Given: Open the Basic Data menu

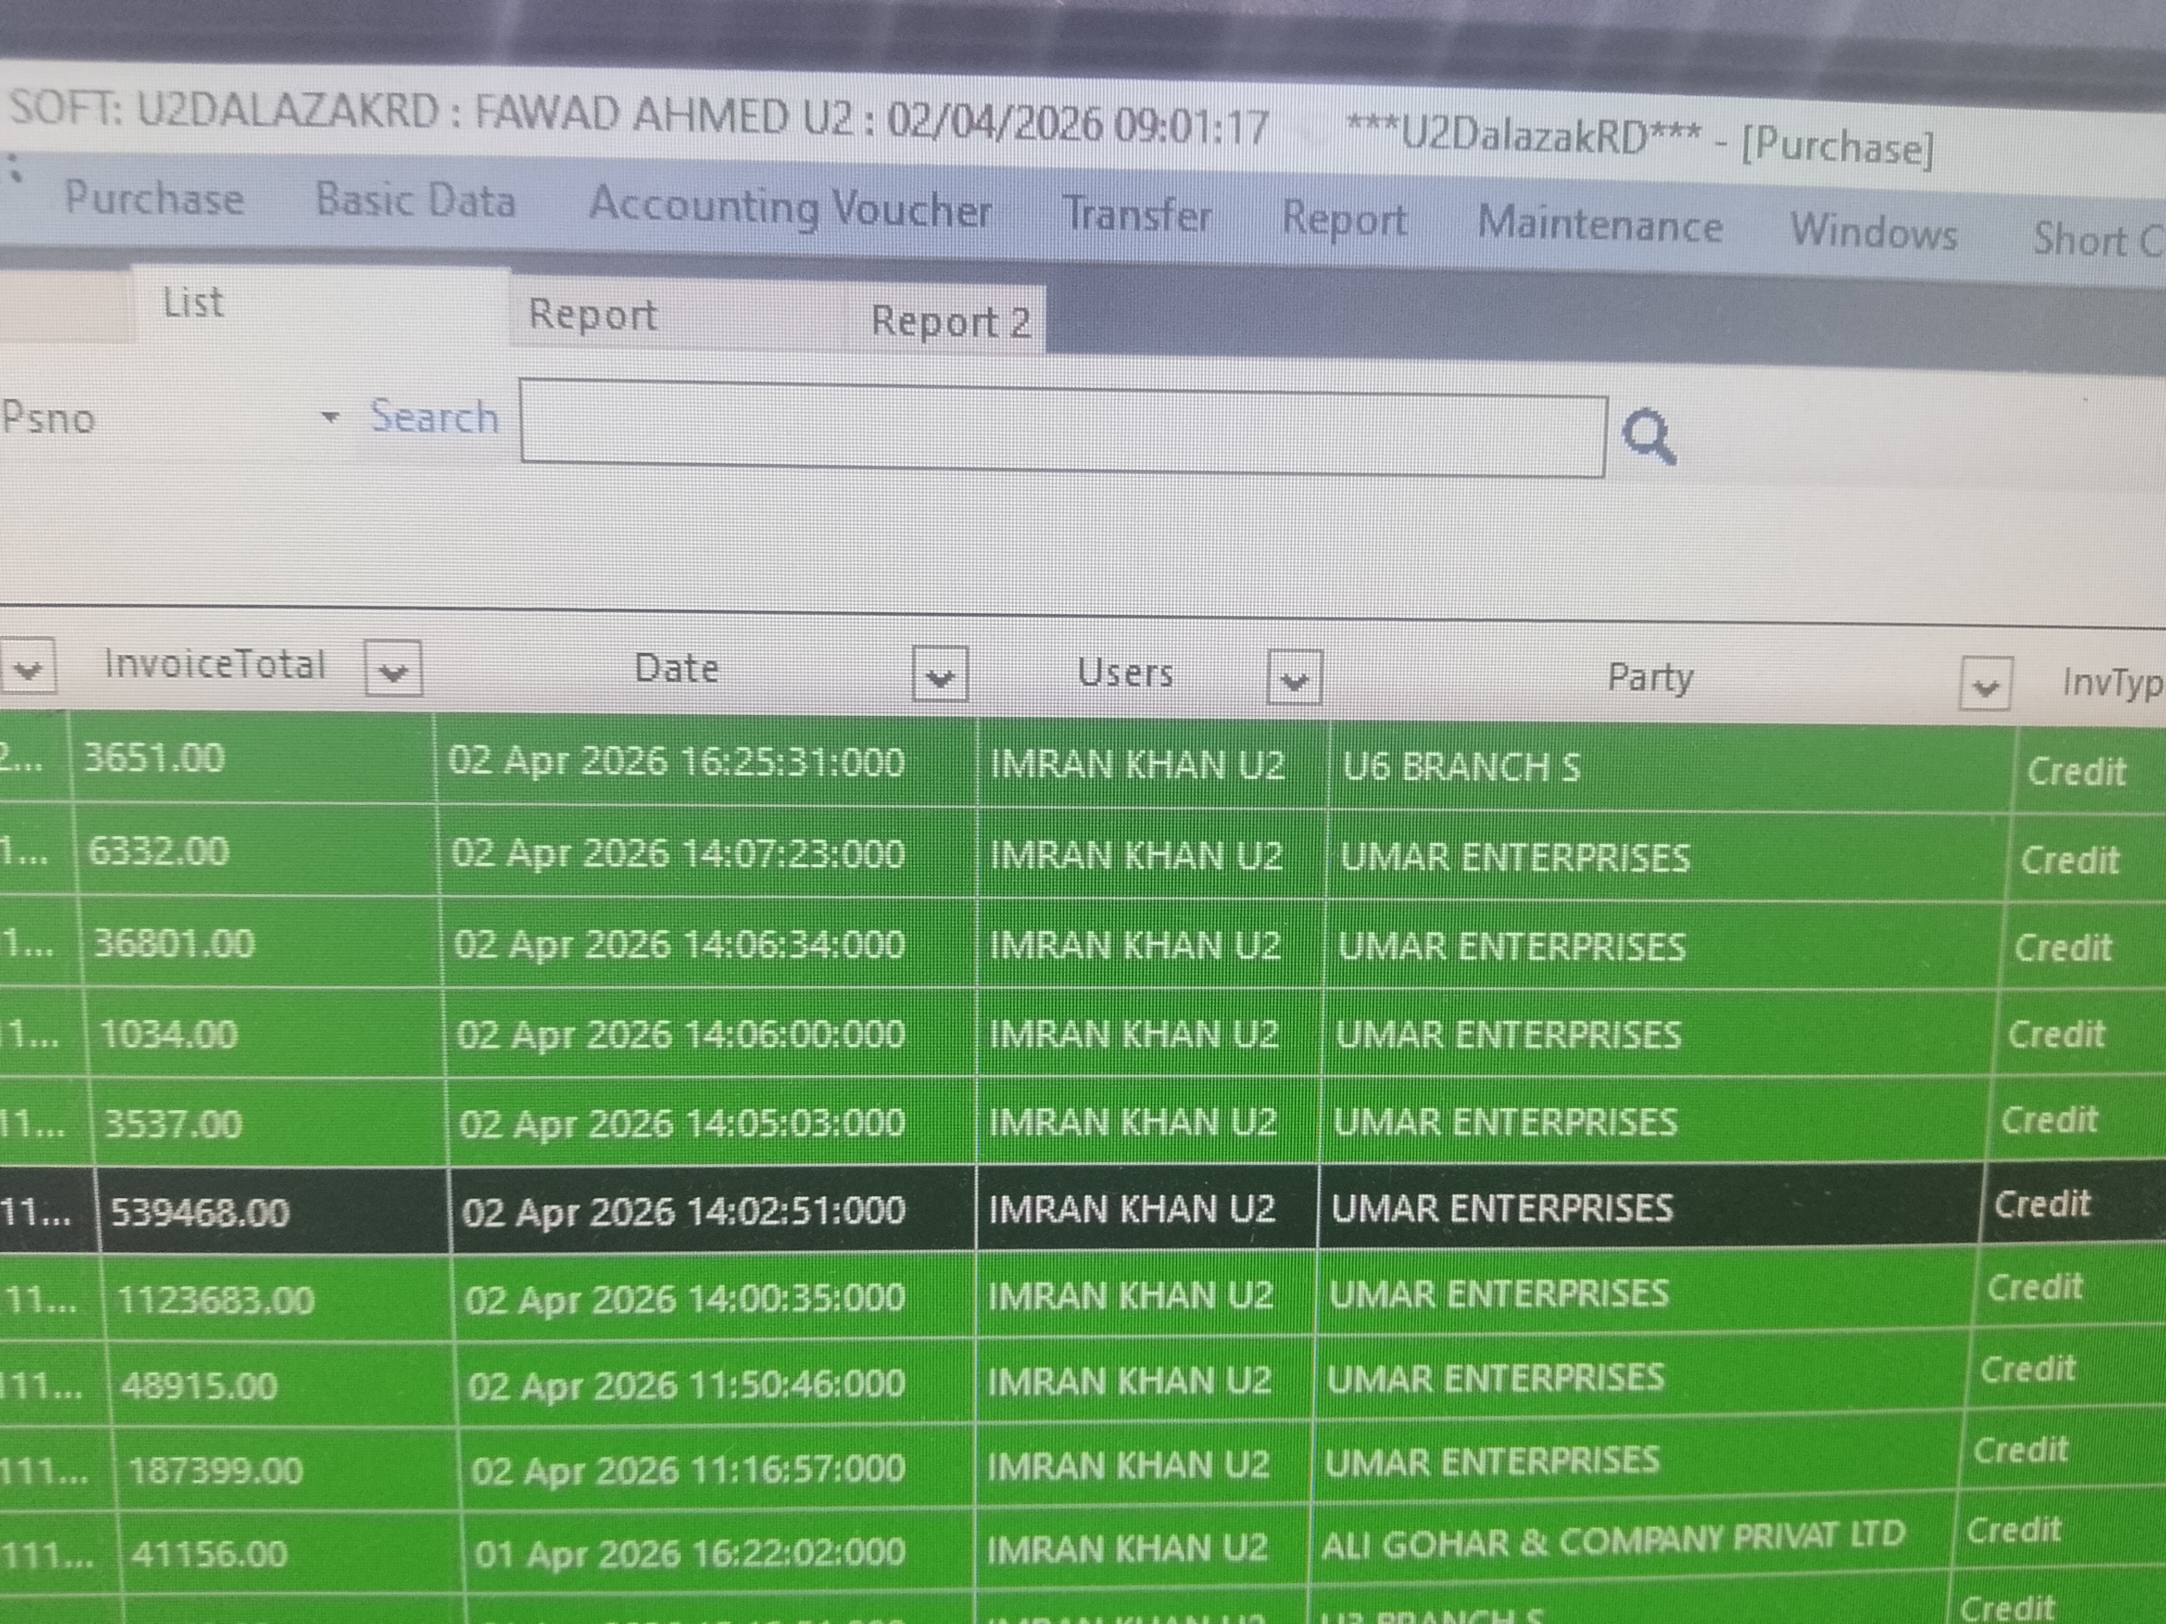Looking at the screenshot, I should click(415, 201).
